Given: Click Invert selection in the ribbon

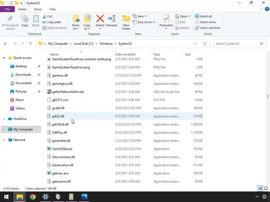Looking at the screenshot, I should point(208,28).
